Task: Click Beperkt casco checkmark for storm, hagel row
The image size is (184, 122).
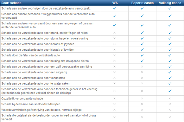Action: point(142,38)
